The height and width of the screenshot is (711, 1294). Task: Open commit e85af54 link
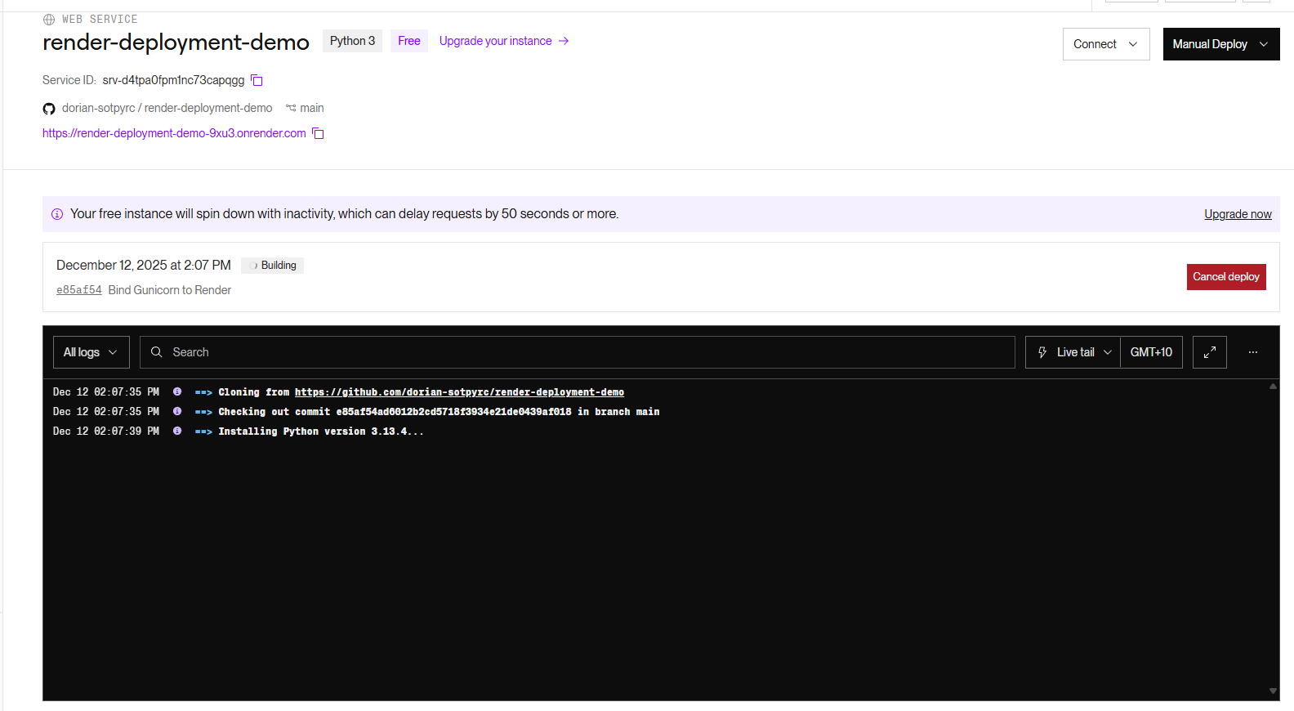pos(79,290)
